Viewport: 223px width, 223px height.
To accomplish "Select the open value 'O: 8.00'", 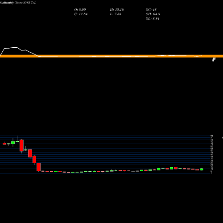I will [80, 9].
